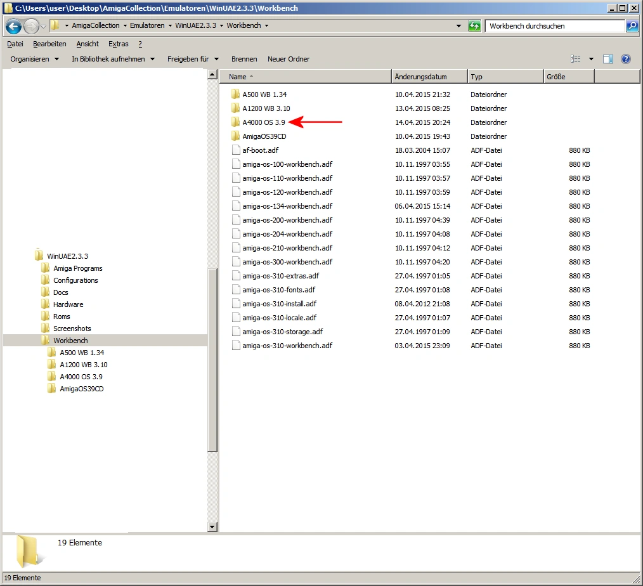Select amiga-os-300-workbench.adf file
643x586 pixels.
point(287,262)
